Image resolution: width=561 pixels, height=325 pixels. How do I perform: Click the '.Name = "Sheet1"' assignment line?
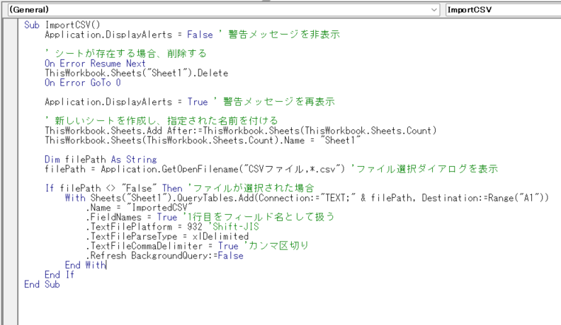pos(203,140)
